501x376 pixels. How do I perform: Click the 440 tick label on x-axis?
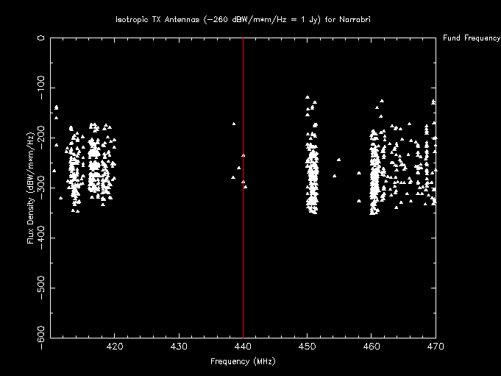[243, 347]
